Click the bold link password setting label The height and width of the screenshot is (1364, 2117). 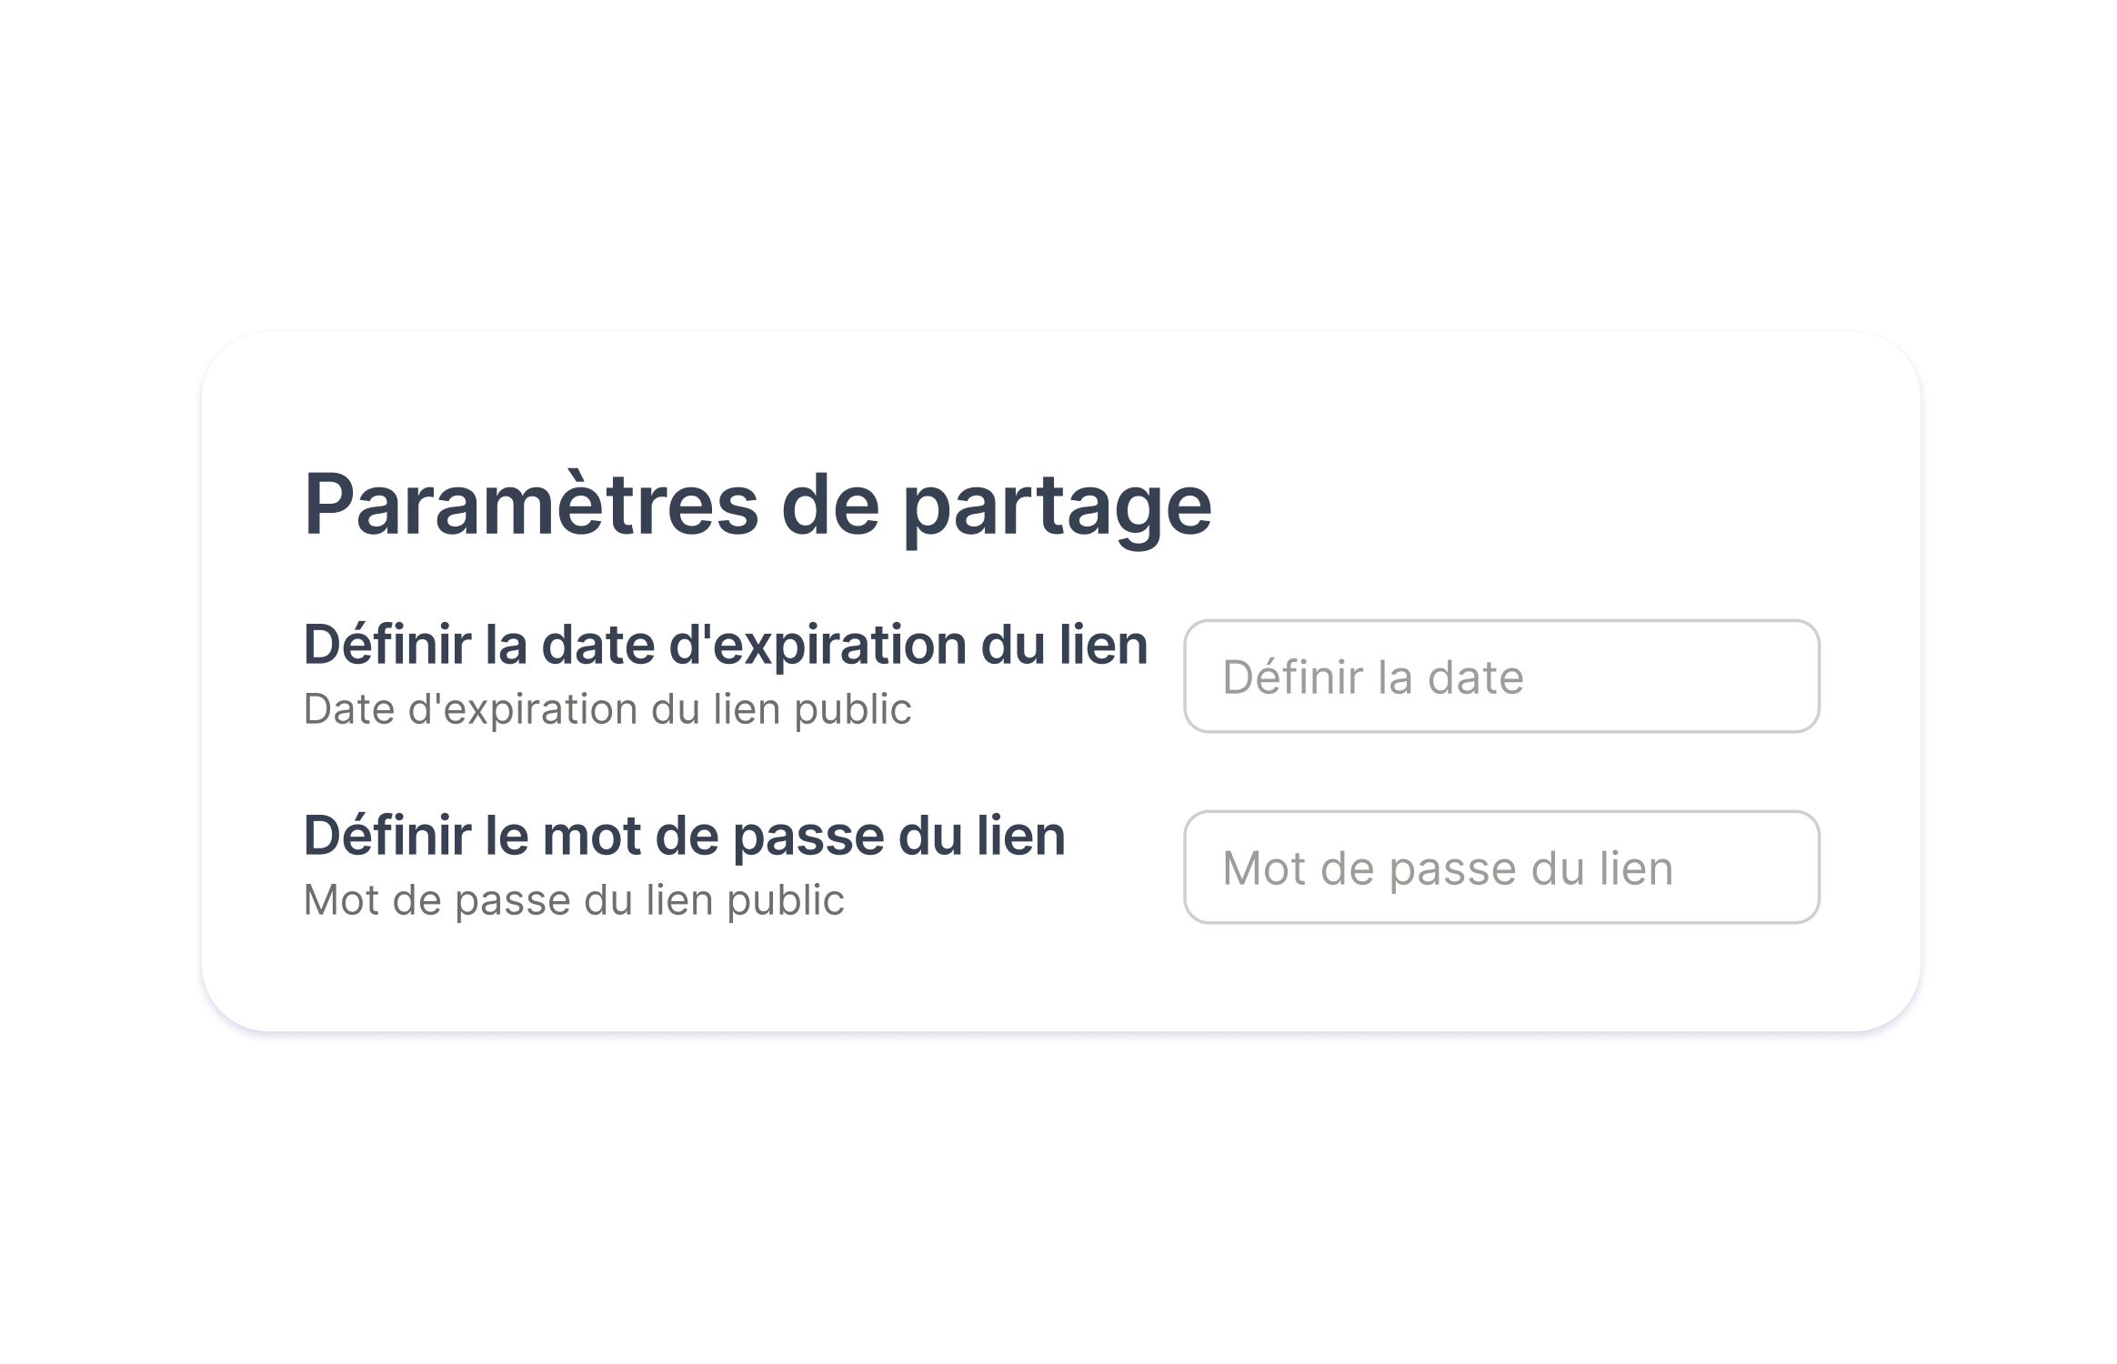(x=684, y=836)
